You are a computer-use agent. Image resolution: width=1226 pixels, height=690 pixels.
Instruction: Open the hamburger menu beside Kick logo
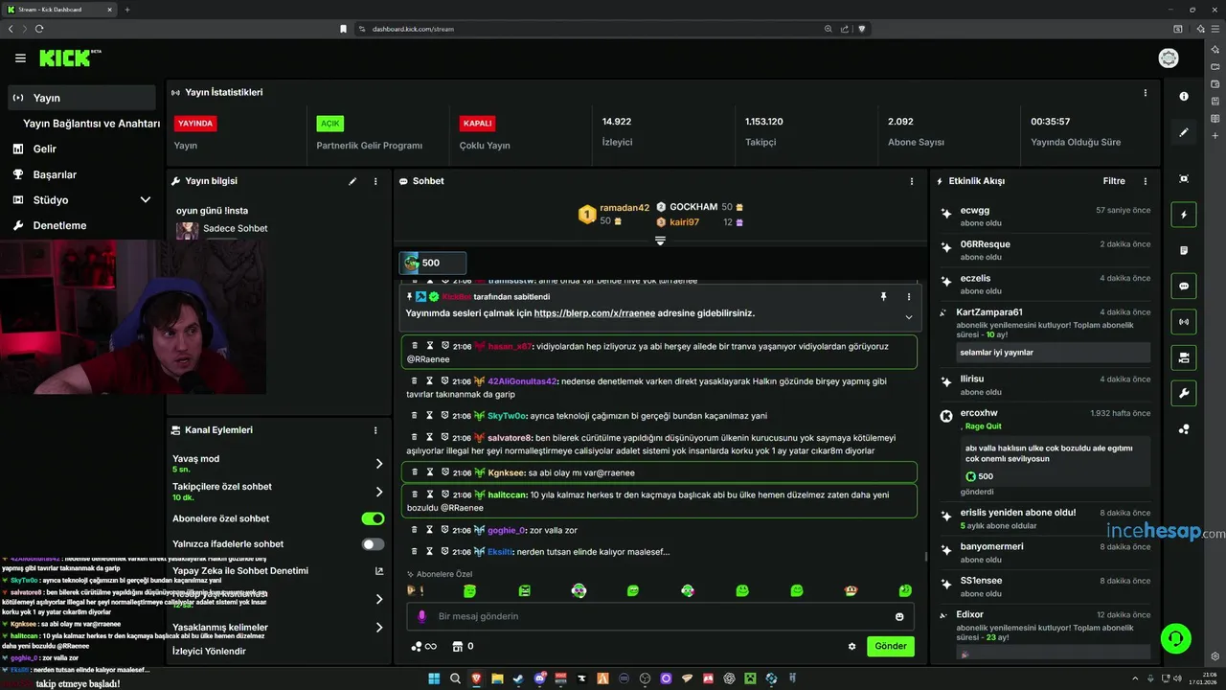coord(20,58)
